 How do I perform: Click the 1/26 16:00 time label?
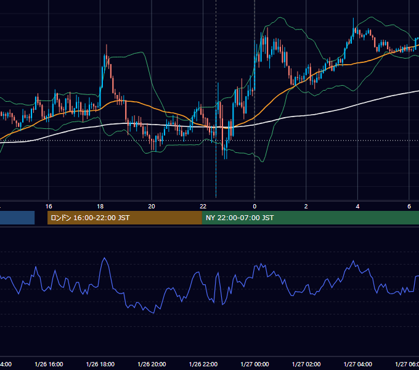[49, 364]
